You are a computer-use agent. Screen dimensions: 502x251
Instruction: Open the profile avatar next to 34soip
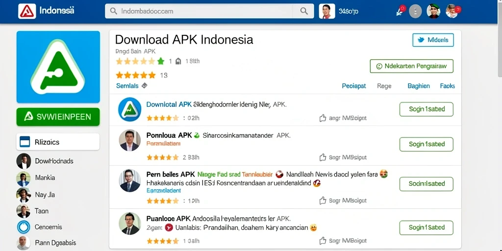[327, 11]
